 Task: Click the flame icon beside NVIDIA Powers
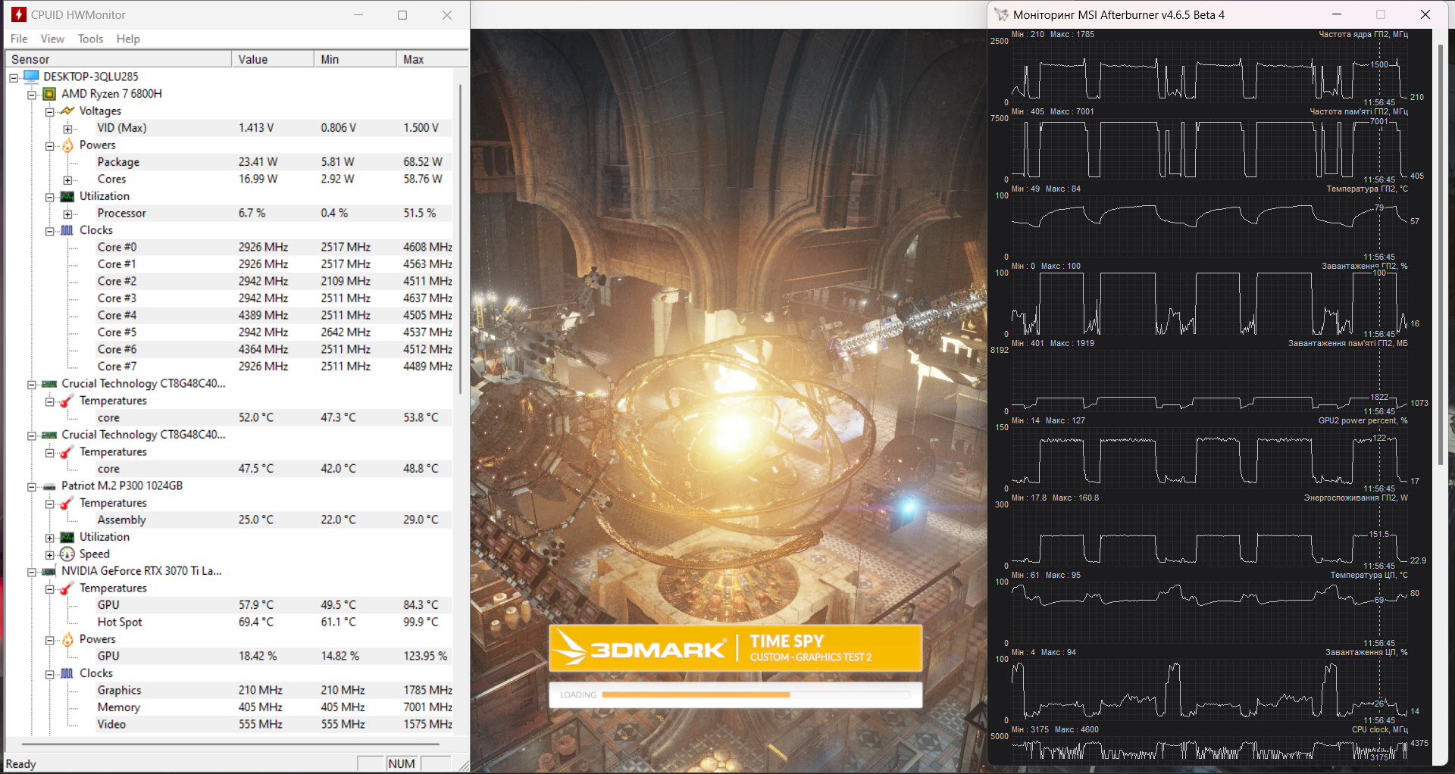(x=67, y=639)
